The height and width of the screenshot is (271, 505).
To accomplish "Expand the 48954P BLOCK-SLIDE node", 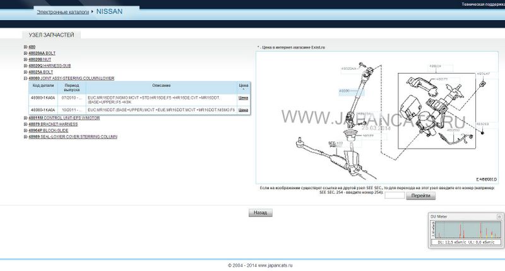I will pos(25,130).
